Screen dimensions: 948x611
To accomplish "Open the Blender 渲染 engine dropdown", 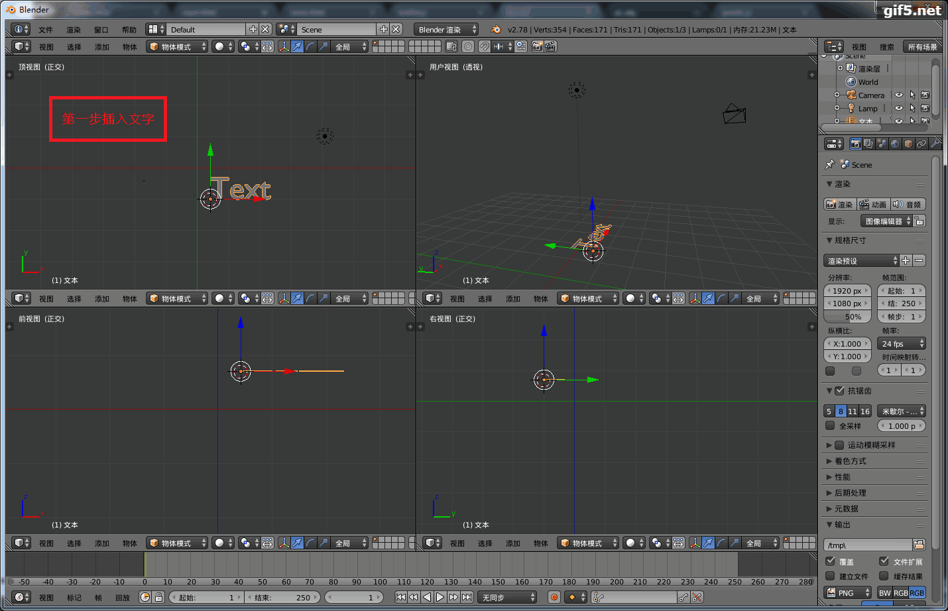I will (x=446, y=30).
